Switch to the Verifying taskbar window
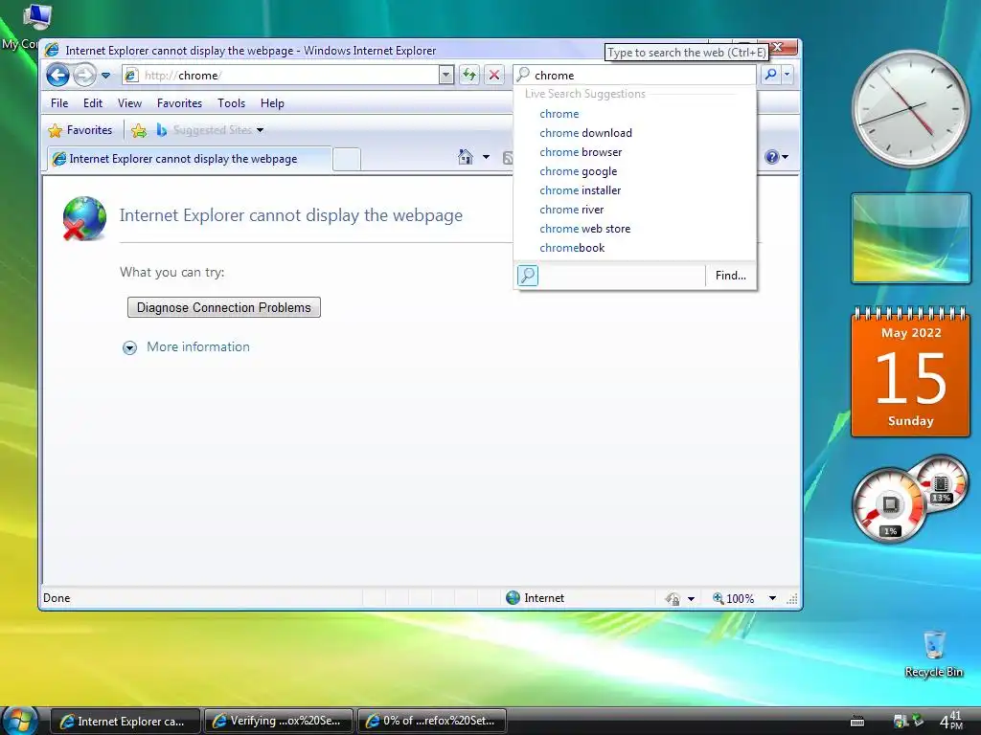 (x=279, y=721)
